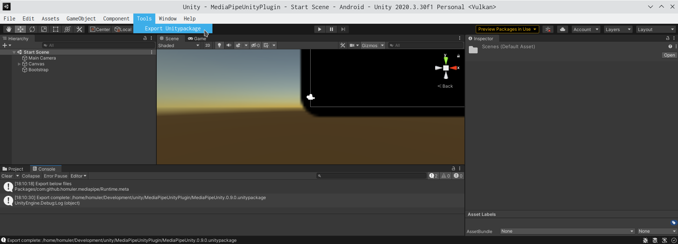Image resolution: width=678 pixels, height=244 pixels.
Task: Select the Rect tool
Action: click(56, 29)
